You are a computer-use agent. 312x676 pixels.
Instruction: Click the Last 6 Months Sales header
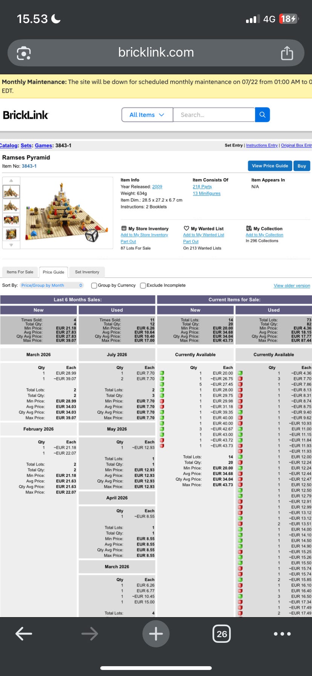tap(78, 300)
